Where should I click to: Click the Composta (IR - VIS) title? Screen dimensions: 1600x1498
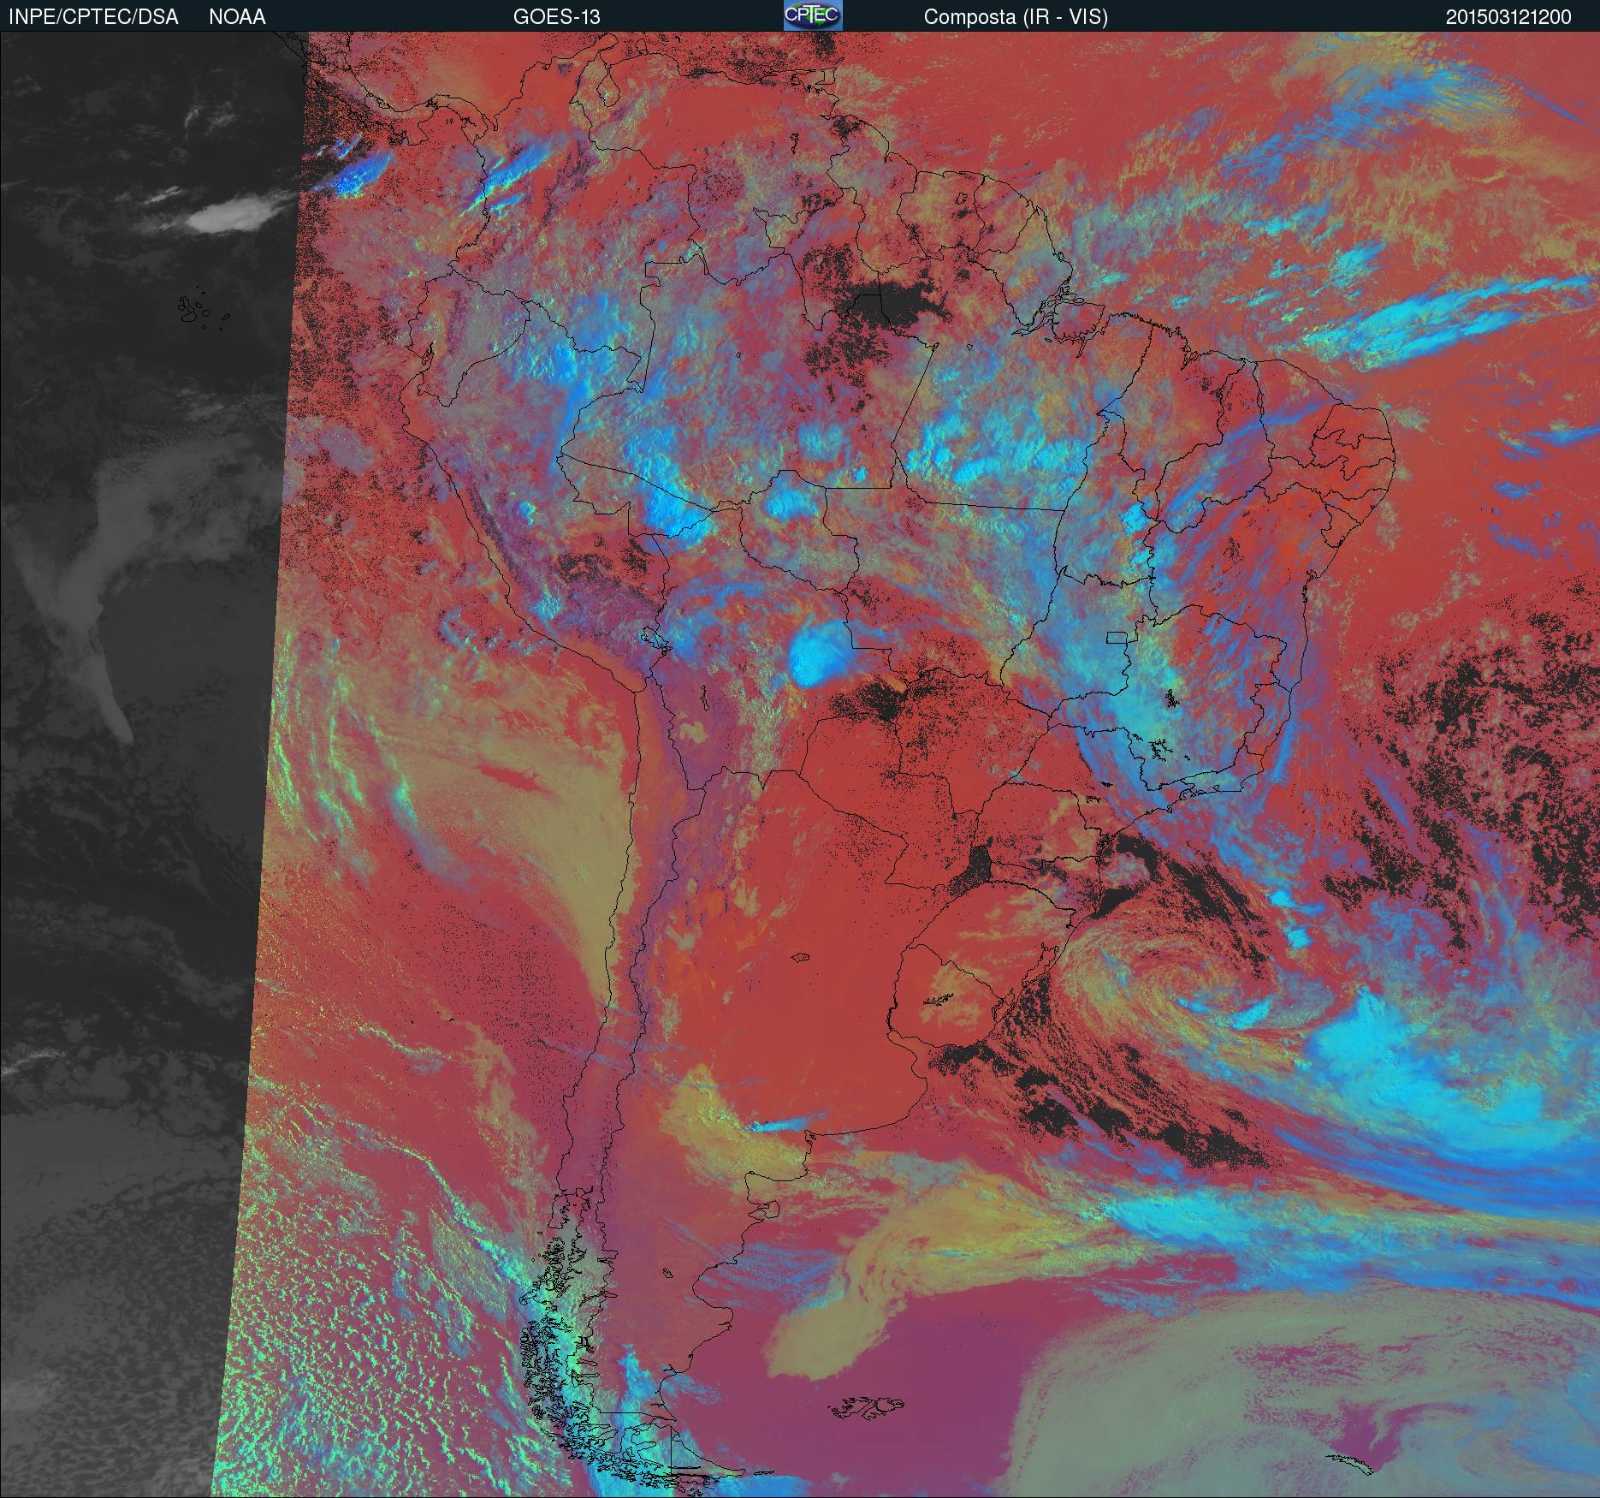click(1016, 17)
